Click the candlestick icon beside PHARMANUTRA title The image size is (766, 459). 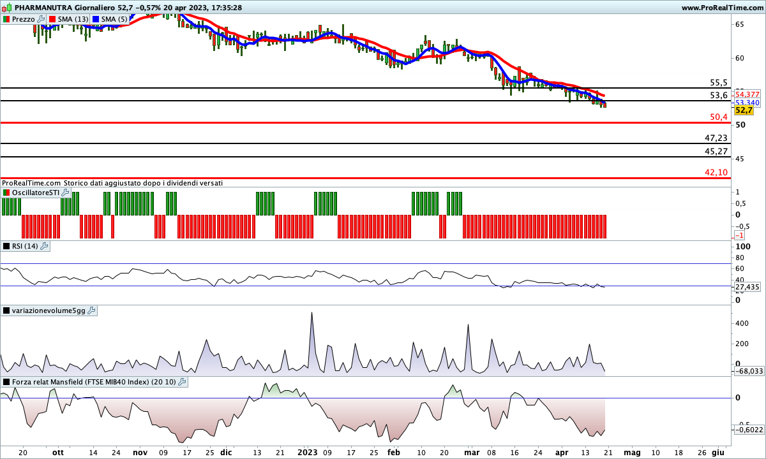click(6, 8)
